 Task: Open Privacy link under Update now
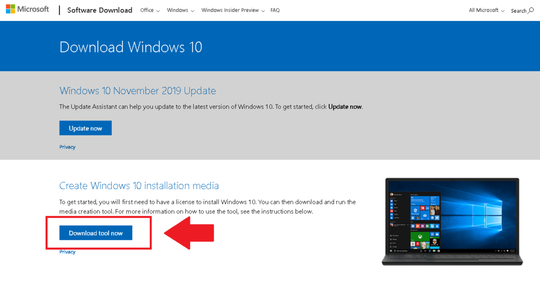coord(67,147)
